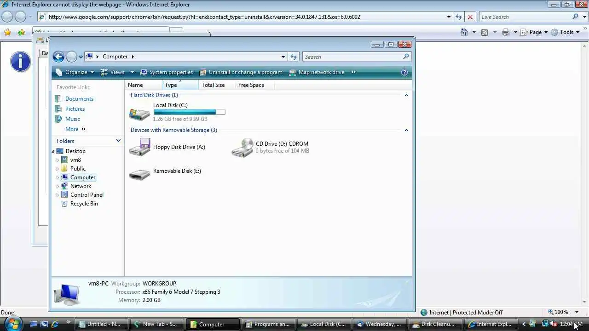Click Map network drive
Image resolution: width=589 pixels, height=331 pixels.
317,72
